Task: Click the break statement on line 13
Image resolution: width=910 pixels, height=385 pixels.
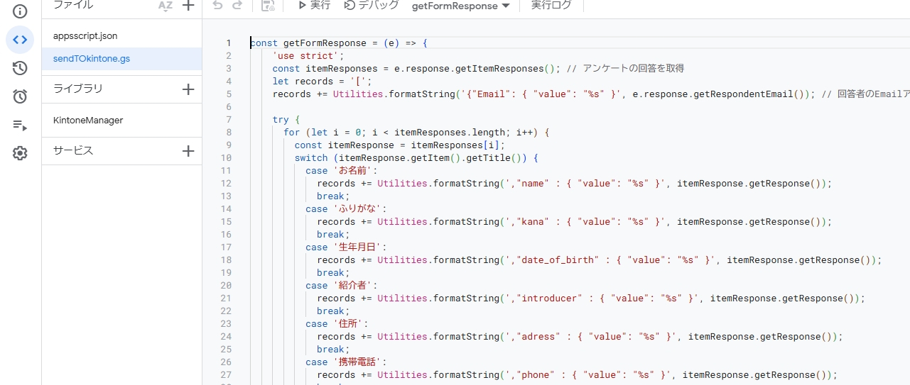Action: pyautogui.click(x=333, y=196)
